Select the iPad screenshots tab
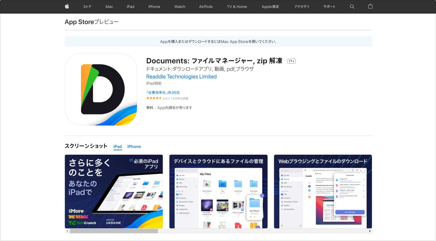 tap(118, 147)
